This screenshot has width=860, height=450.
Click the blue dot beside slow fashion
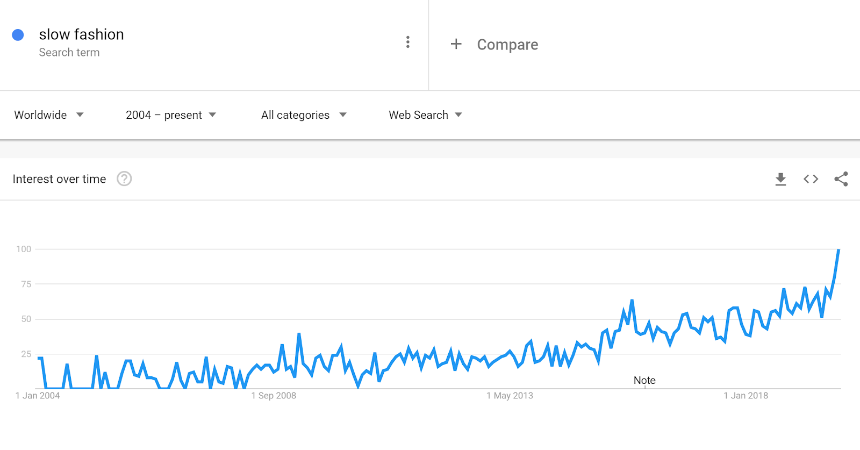coord(18,35)
